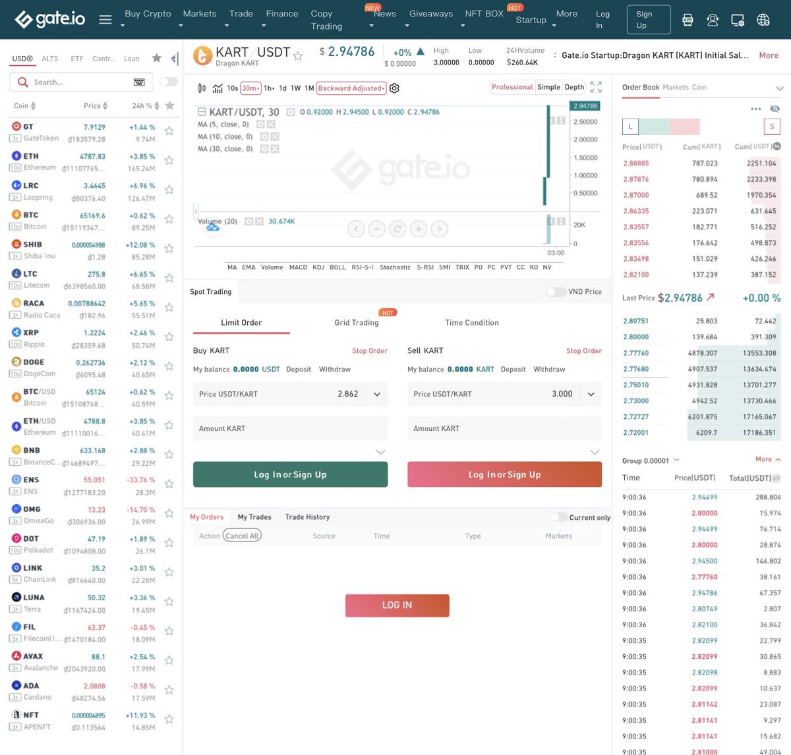Switch to the ALTS coin tab

(50, 59)
